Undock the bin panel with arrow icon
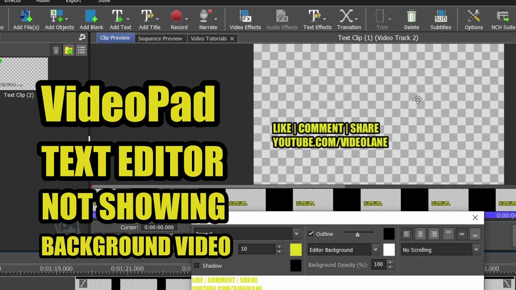The width and height of the screenshot is (516, 290). click(82, 37)
